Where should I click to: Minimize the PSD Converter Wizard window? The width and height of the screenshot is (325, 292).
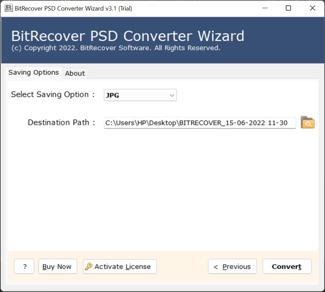pos(264,8)
